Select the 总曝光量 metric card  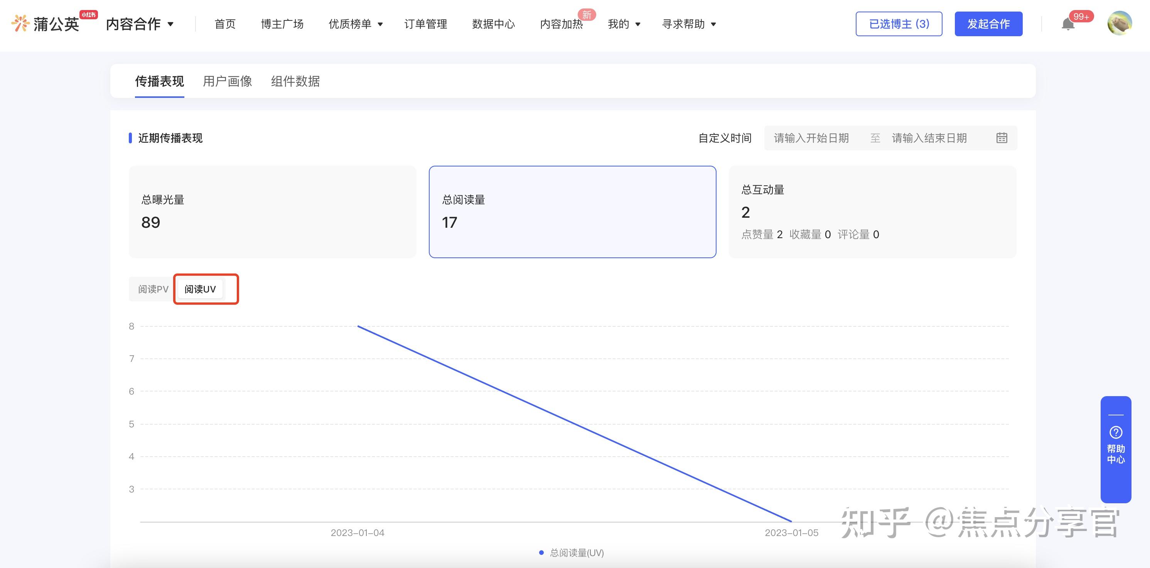(272, 212)
